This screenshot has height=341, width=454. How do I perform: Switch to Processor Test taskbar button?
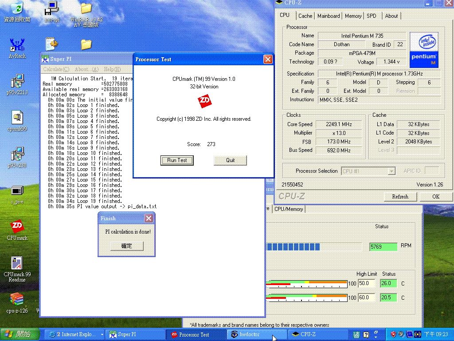click(196, 334)
